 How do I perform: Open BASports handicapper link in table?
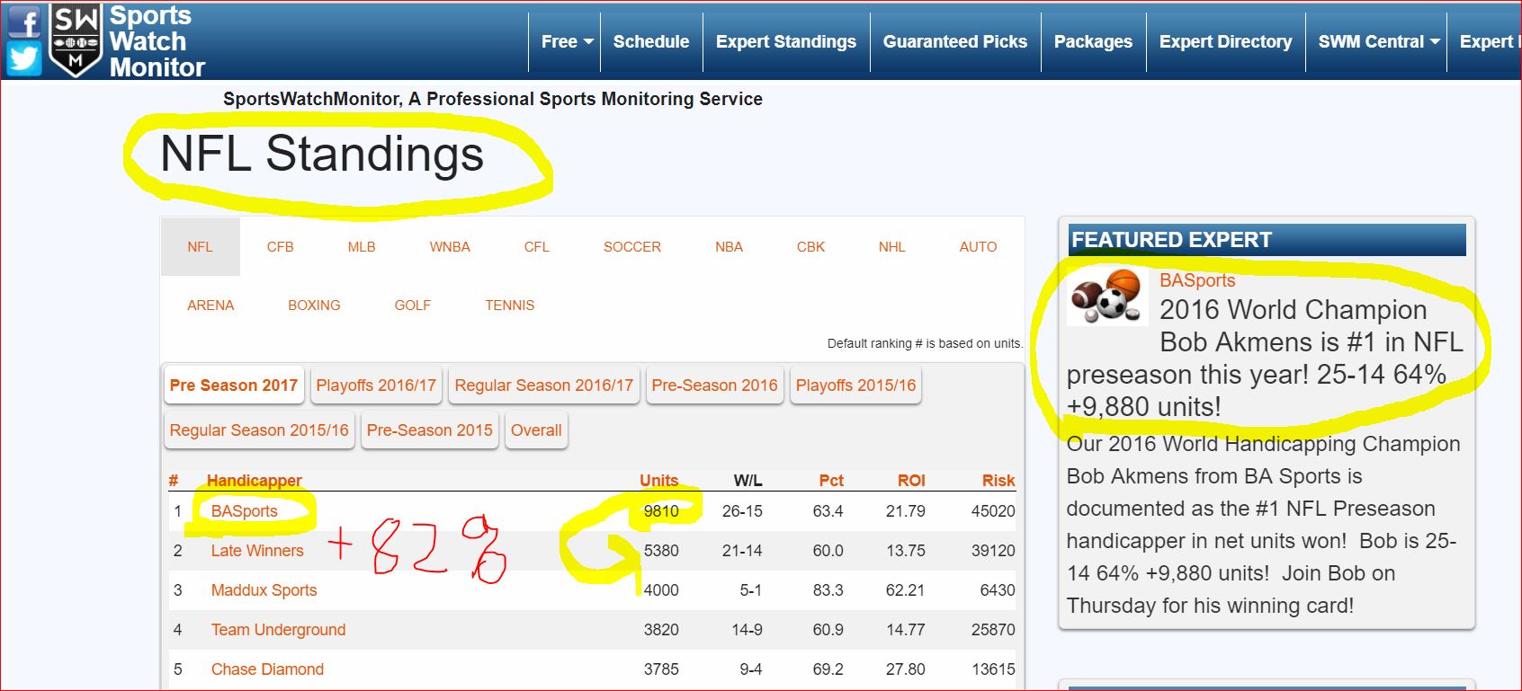coord(245,511)
